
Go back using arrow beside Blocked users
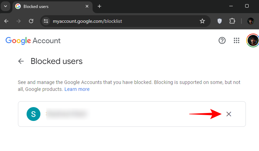pos(21,61)
